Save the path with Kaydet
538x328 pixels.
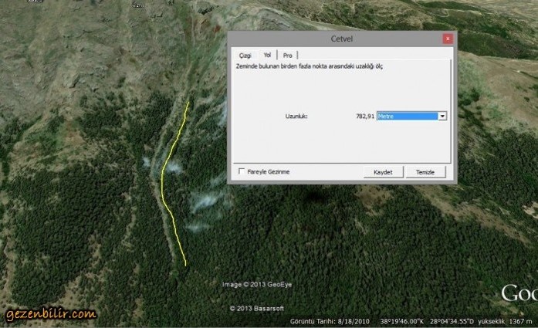(x=383, y=172)
